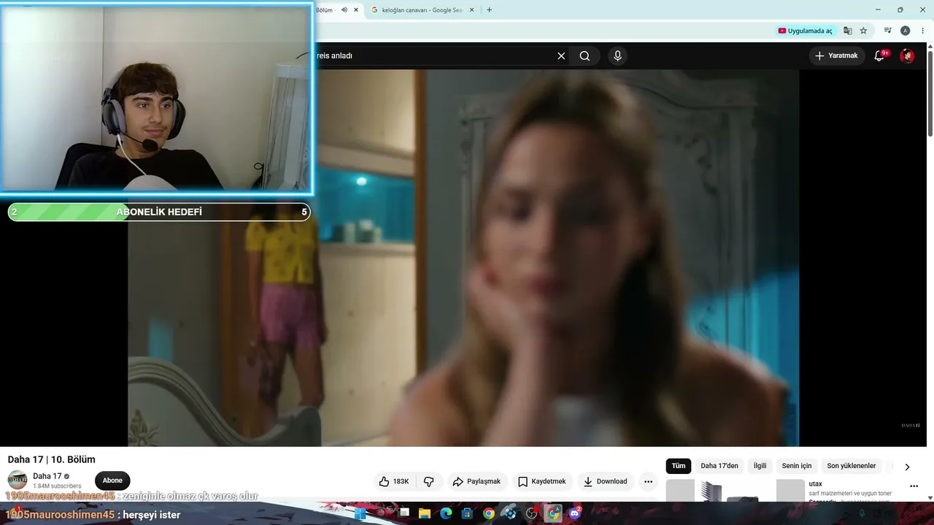Open OBS Studio from the taskbar
Screen dimensions: 934x525
(532, 513)
